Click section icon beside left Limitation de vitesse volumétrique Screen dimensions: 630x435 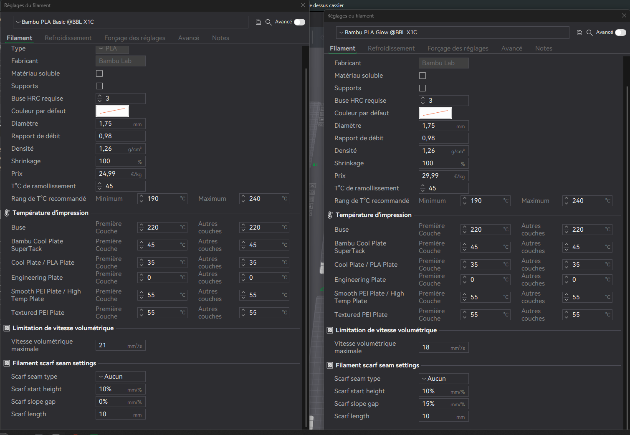7,328
